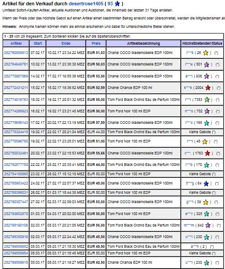Image resolution: width=225 pixels, height=269 pixels.
Task: Open the seller's feedback score 93
Action: click(x=110, y=4)
